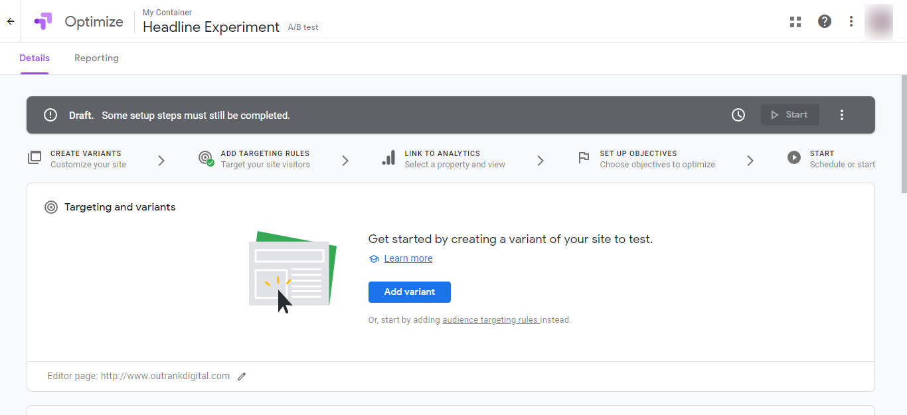Open the Google apps grid
The width and height of the screenshot is (907, 415).
[795, 21]
